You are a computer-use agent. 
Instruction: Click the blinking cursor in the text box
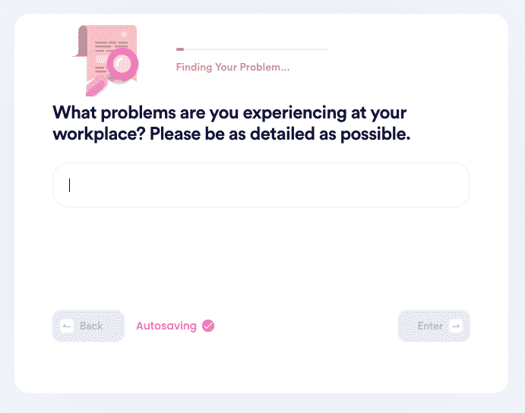pyautogui.click(x=70, y=185)
